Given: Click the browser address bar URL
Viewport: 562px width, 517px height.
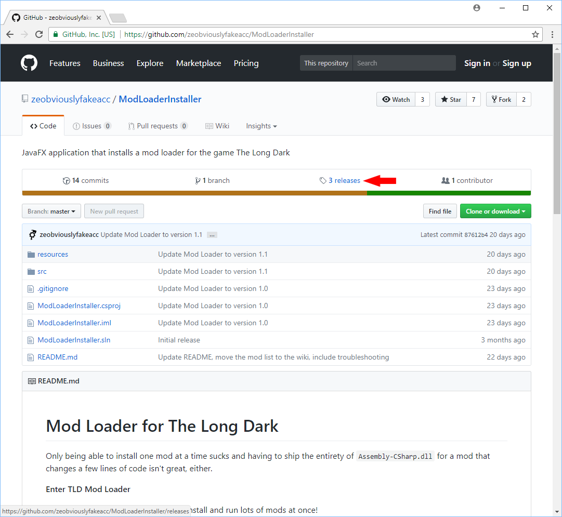Looking at the screenshot, I should [219, 34].
